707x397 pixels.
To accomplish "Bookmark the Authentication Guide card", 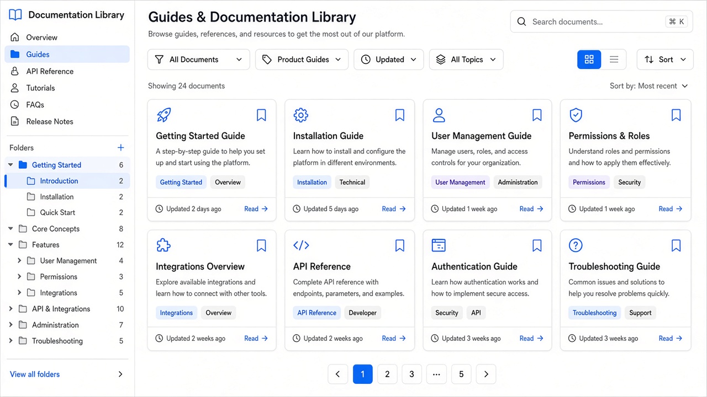I will pos(537,245).
